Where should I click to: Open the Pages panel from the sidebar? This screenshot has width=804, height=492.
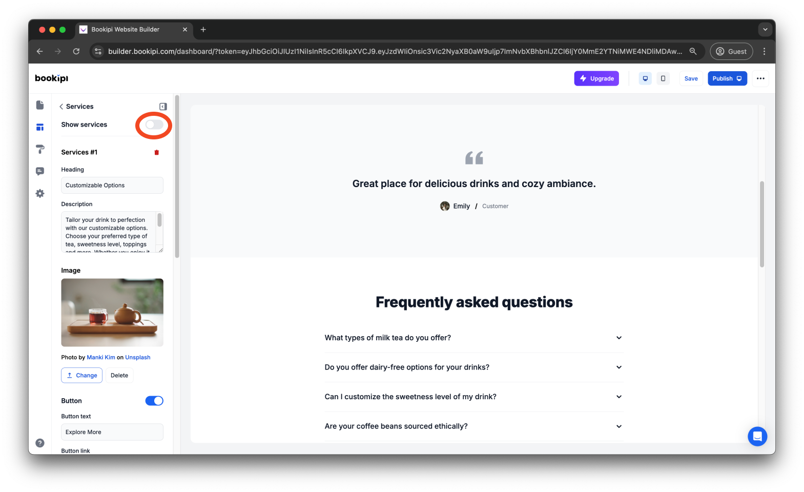pos(40,105)
